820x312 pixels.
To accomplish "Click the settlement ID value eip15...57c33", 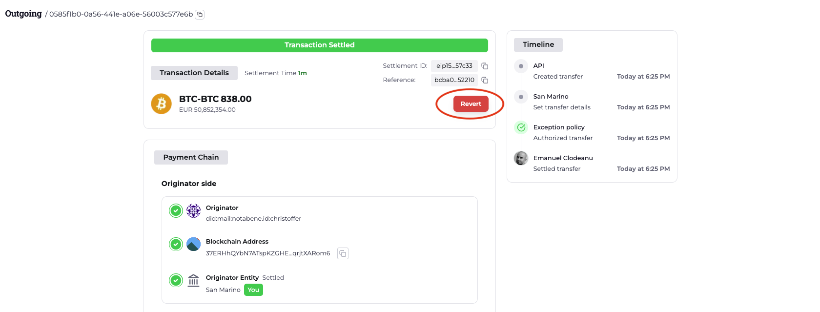I will [x=454, y=66].
